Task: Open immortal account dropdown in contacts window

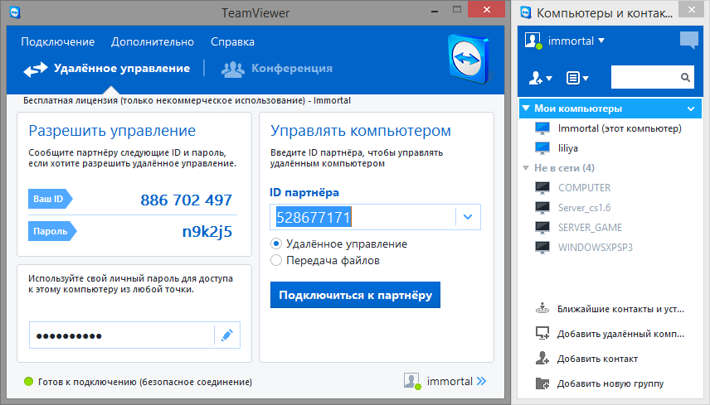Action: tap(576, 41)
